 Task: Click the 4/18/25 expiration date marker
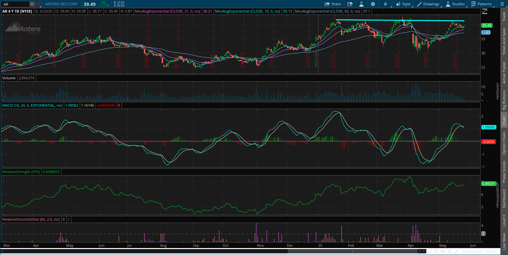point(426,61)
